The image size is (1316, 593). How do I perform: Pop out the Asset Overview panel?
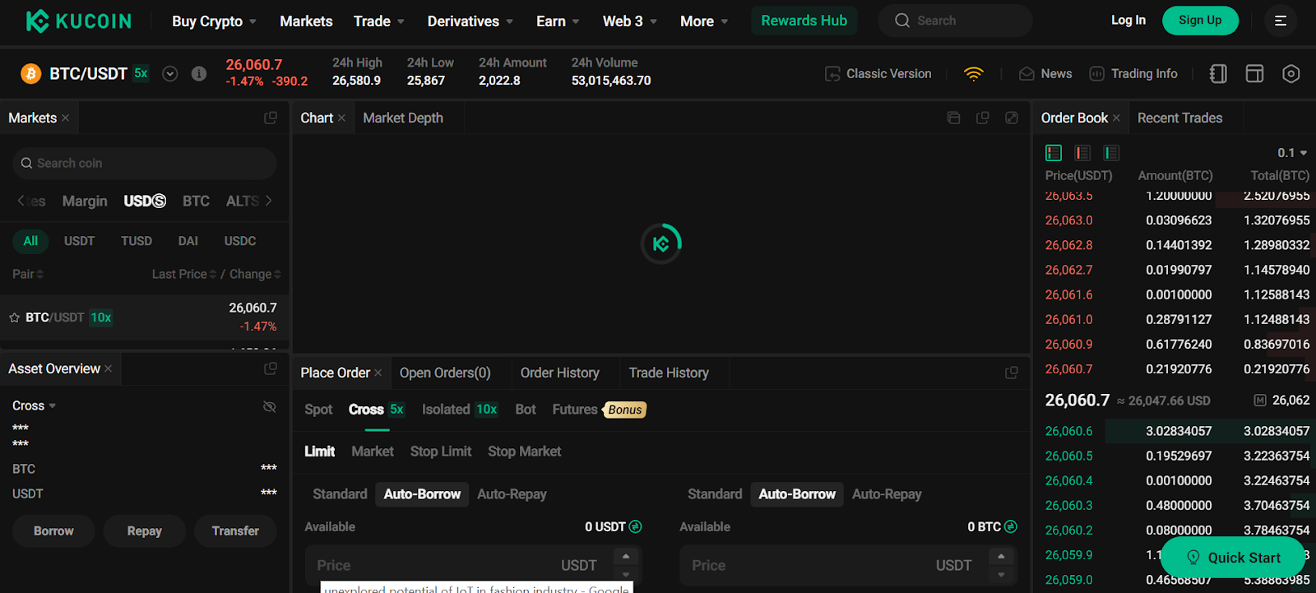point(271,368)
